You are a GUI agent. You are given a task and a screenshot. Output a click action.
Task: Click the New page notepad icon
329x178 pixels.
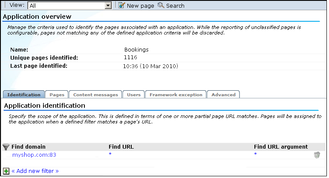122,5
